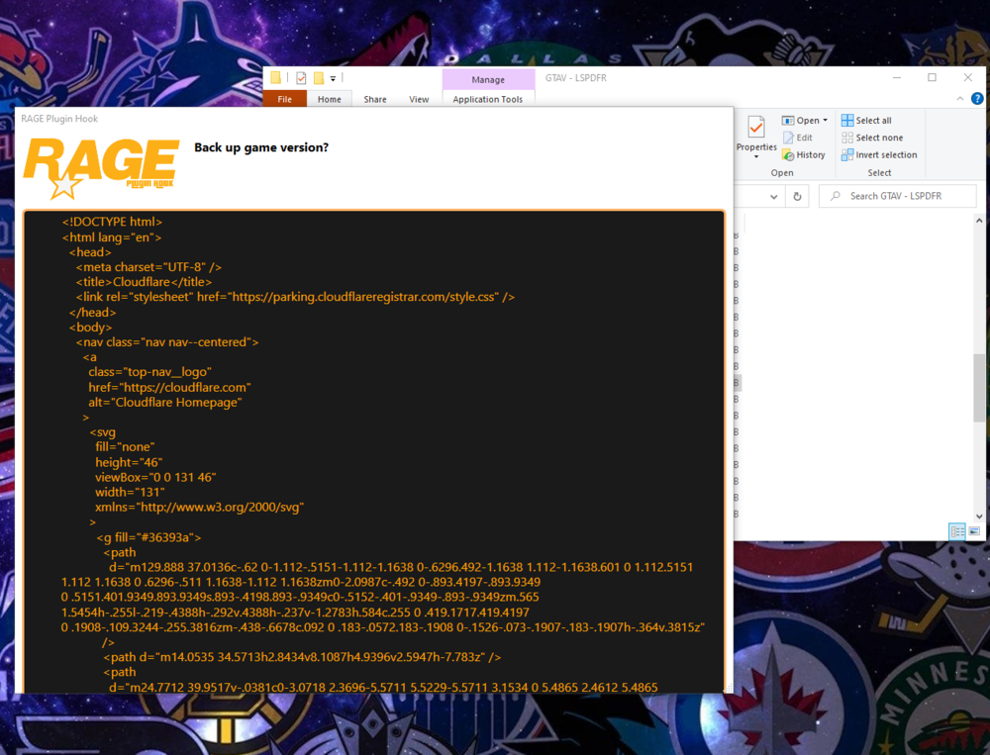
Task: Switch to thumbnail view in the status bar
Action: (974, 531)
